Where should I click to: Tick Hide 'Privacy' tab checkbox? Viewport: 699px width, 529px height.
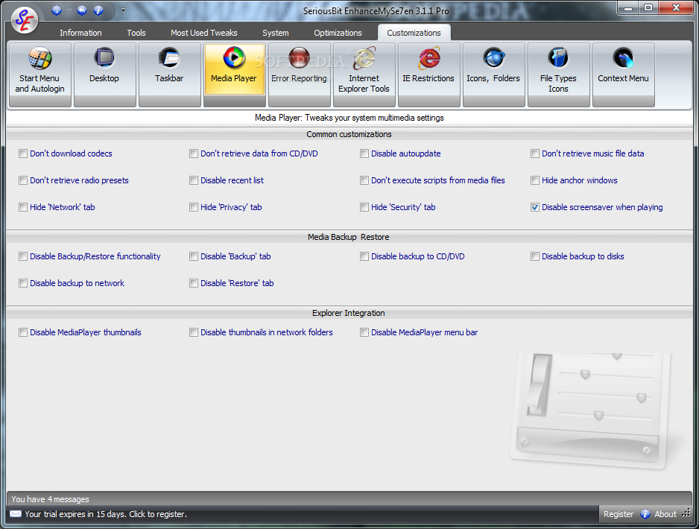194,207
